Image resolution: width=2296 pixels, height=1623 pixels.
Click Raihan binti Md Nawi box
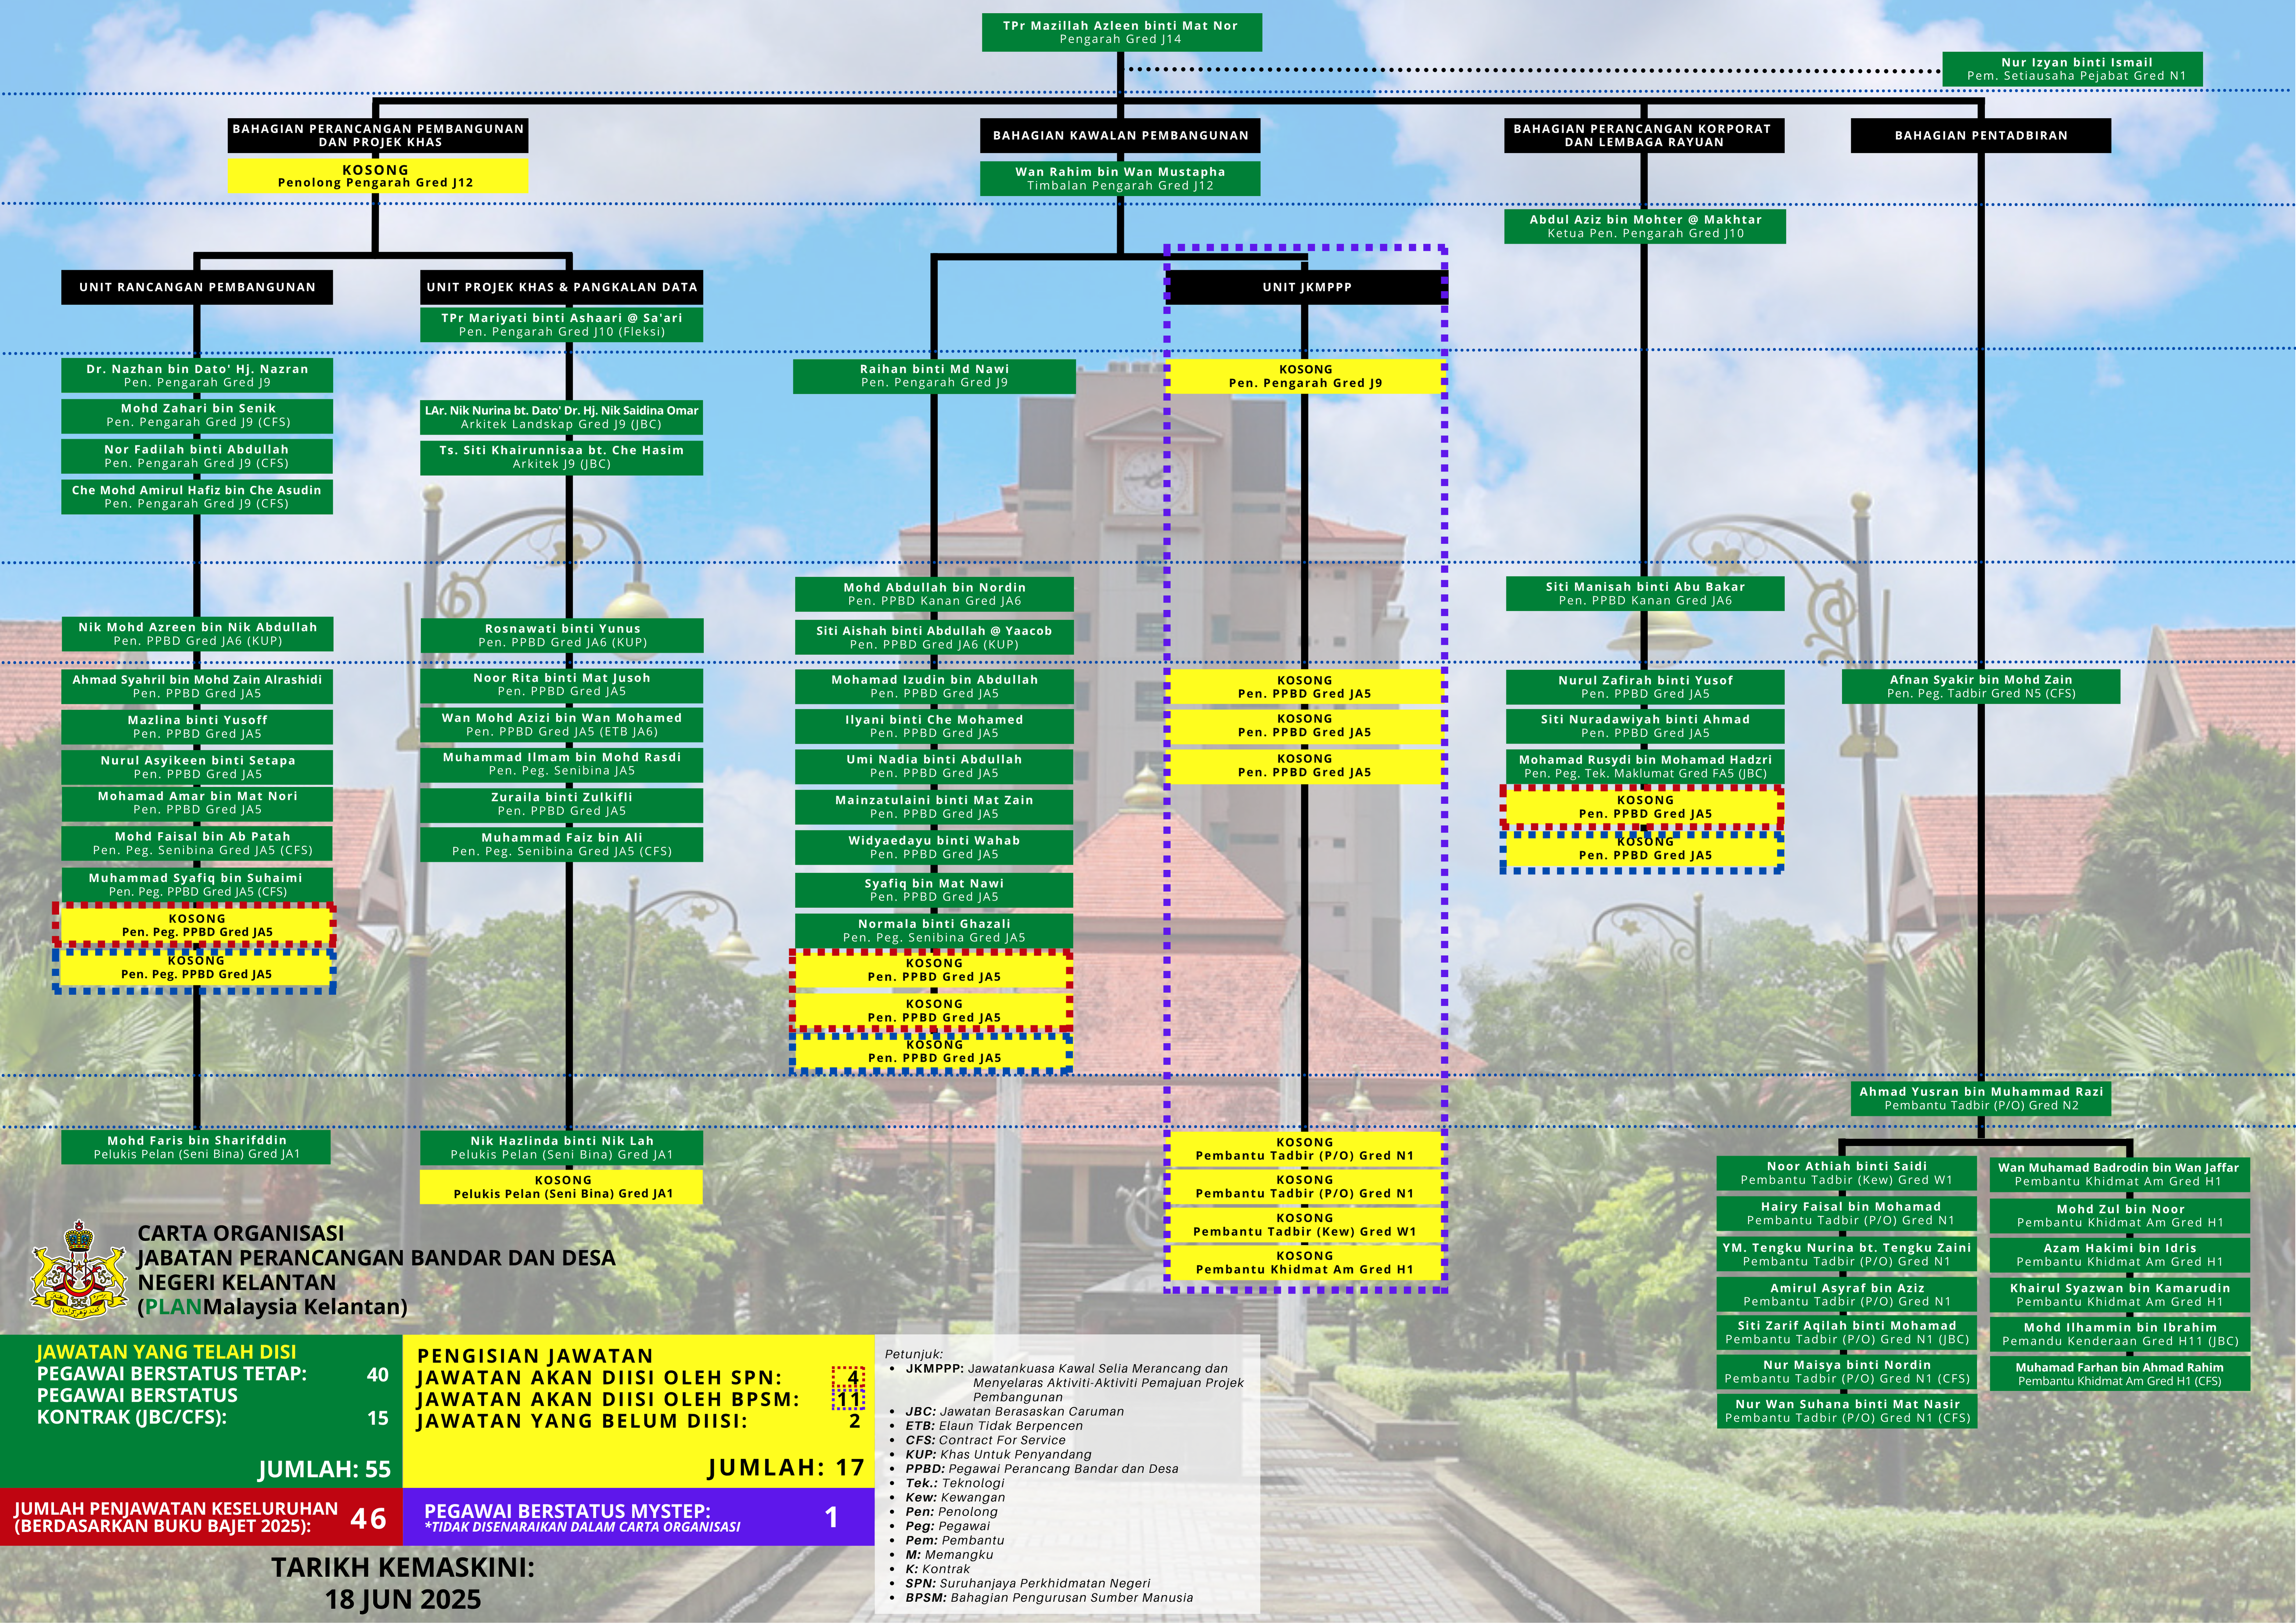[934, 376]
